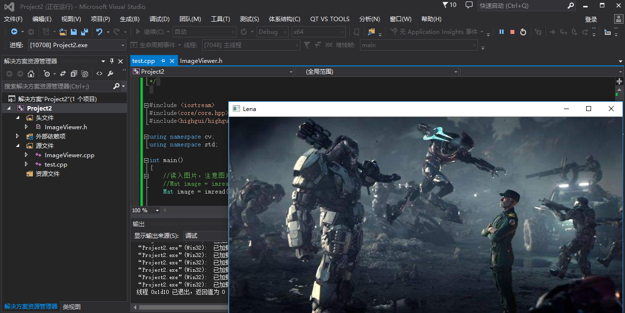Click the account avatar icon beside 登录
625x313 pixels.
tap(619, 19)
